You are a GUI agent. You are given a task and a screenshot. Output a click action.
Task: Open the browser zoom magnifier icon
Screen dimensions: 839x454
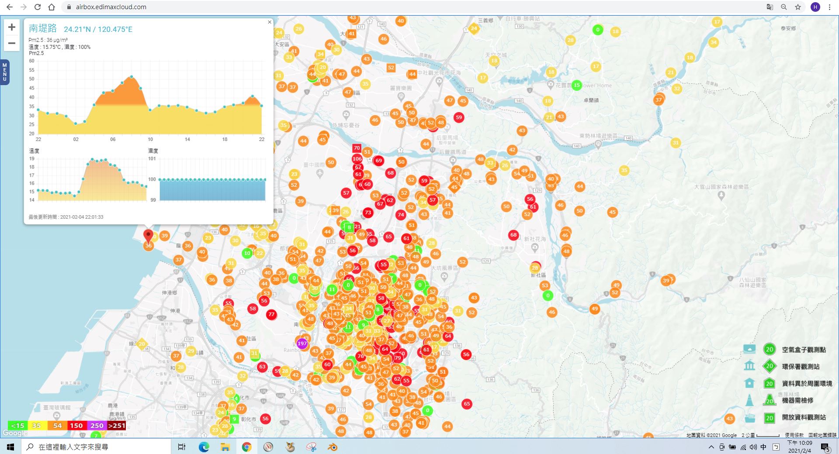pyautogui.click(x=784, y=7)
